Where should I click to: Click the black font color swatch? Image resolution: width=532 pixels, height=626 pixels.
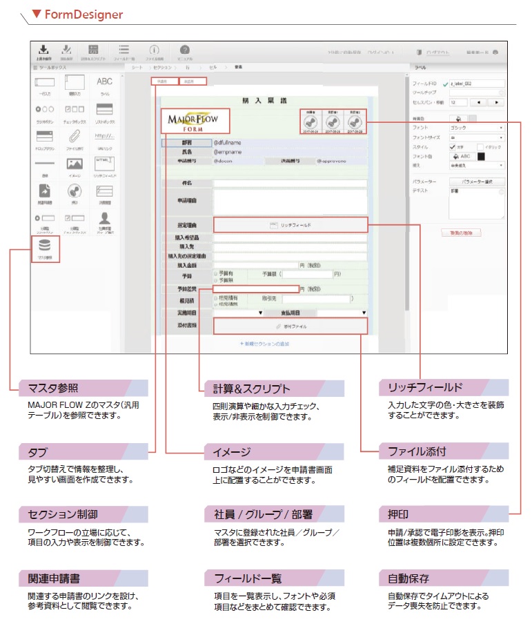pyautogui.click(x=480, y=156)
